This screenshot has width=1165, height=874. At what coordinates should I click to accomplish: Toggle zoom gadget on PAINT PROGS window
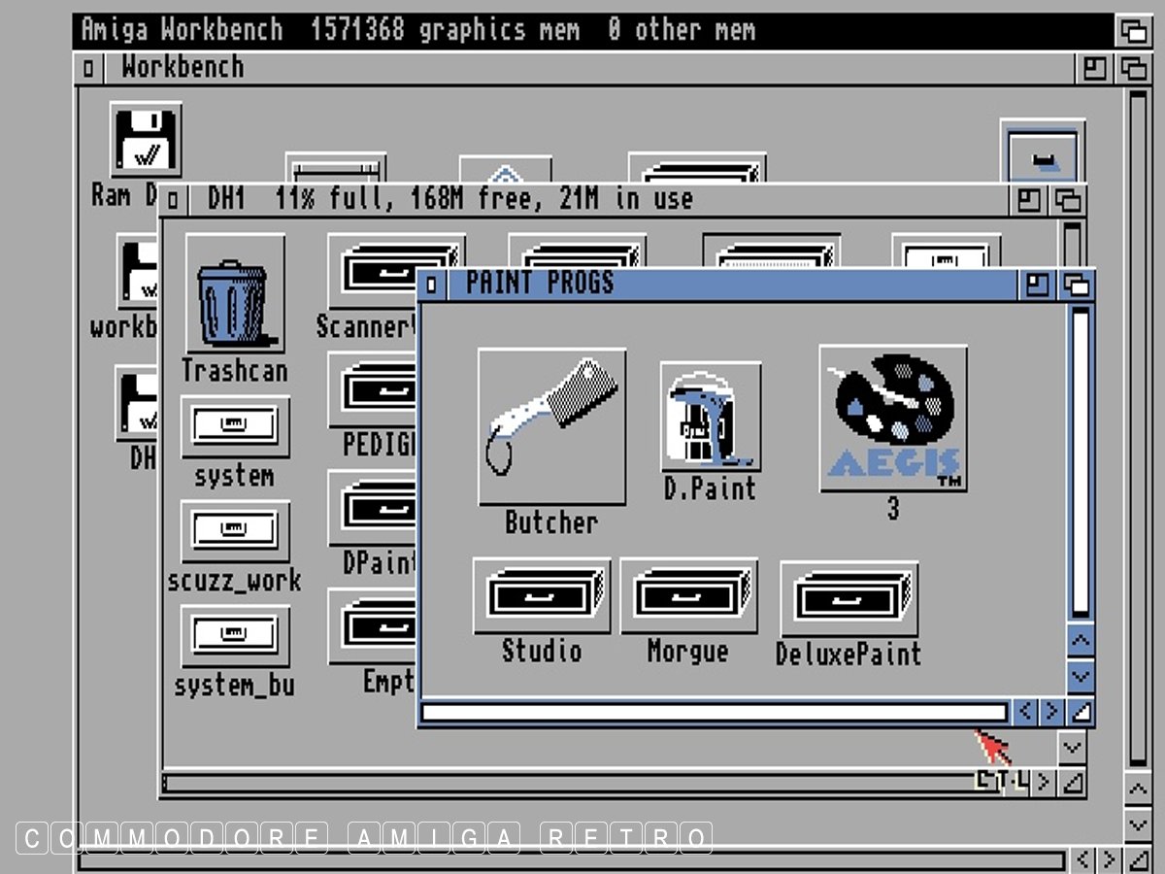[x=1038, y=286]
